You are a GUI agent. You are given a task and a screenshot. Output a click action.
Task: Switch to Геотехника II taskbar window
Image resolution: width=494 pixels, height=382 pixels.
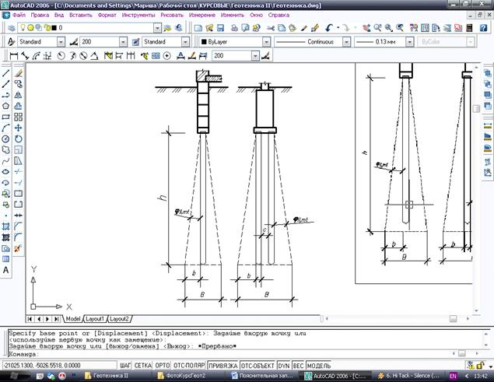click(113, 375)
